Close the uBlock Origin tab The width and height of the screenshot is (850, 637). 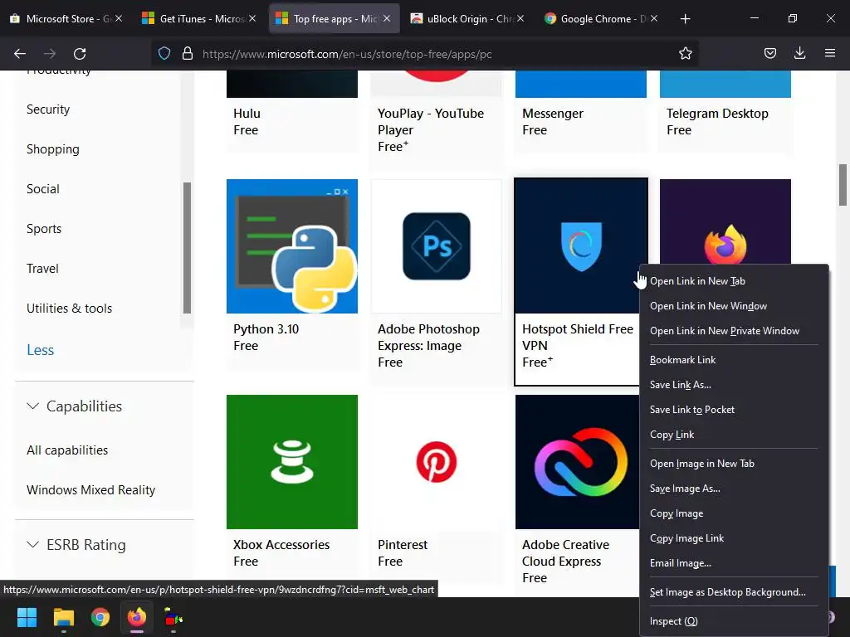pyautogui.click(x=520, y=18)
